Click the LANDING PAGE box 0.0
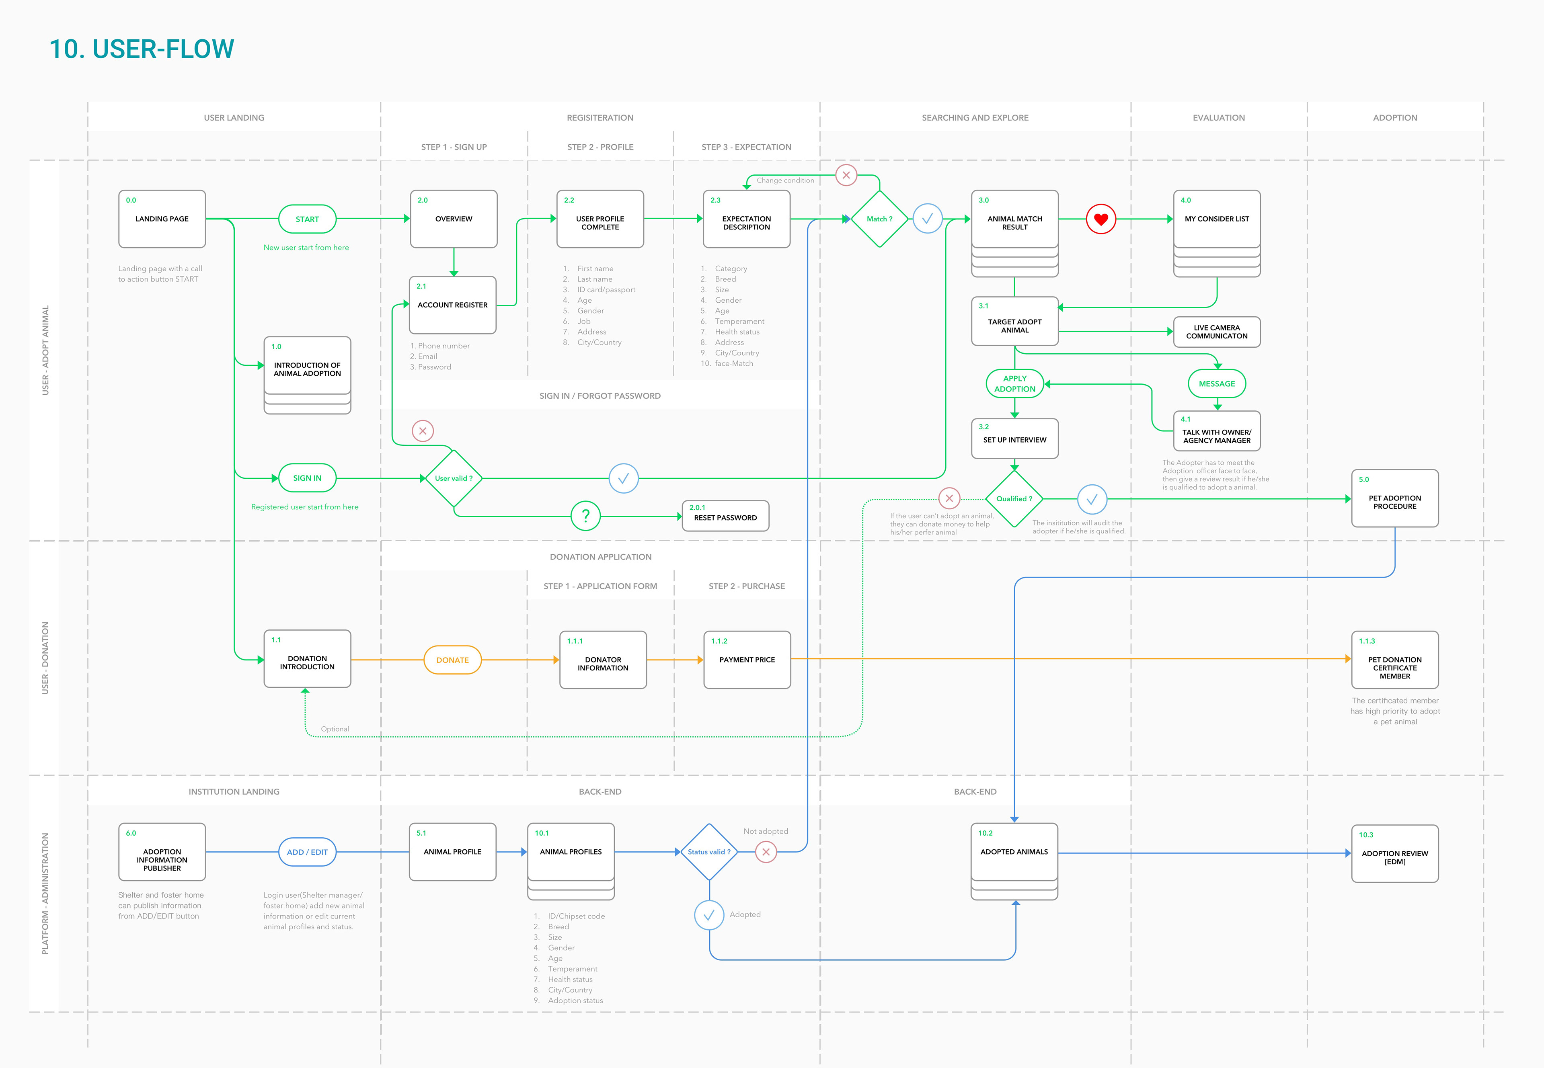Viewport: 1544px width, 1068px height. tap(162, 219)
